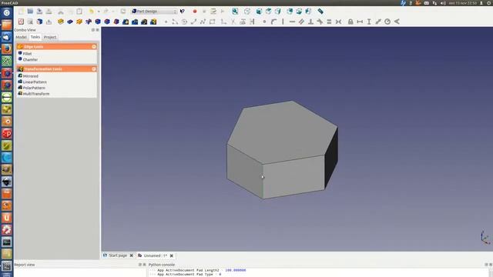Close the Start page tab
This screenshot has width=493, height=277.
click(x=132, y=255)
